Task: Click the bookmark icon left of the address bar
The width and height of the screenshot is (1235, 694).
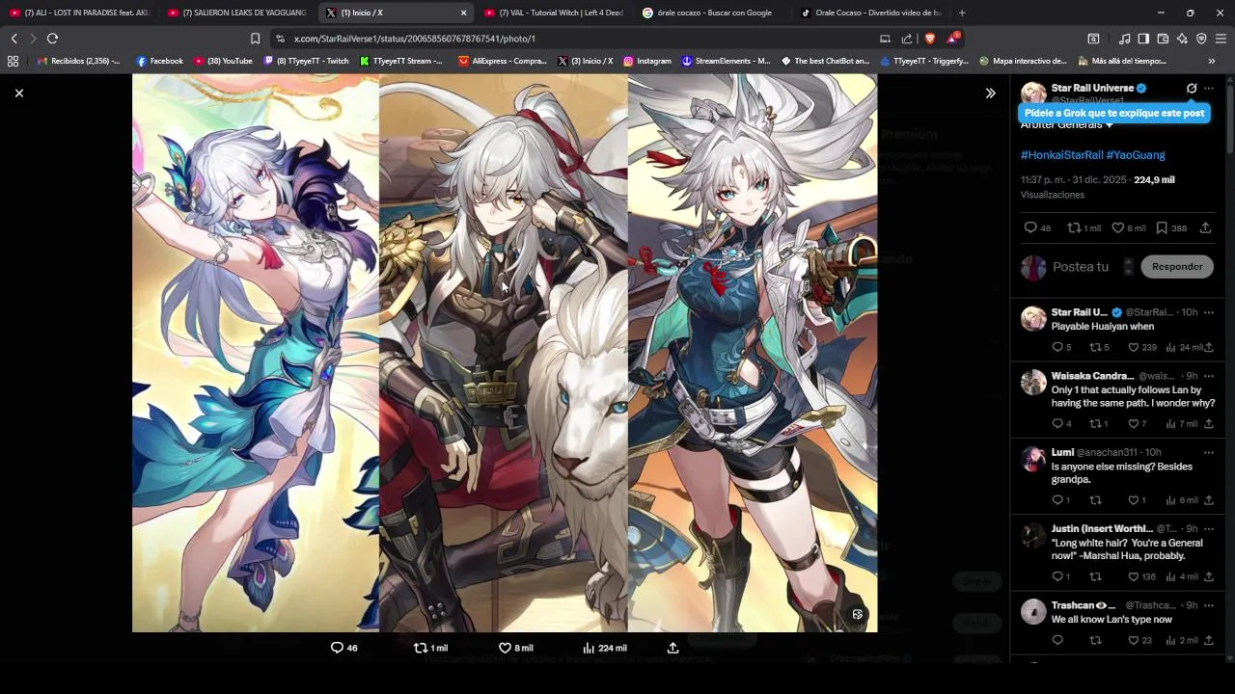Action: [x=255, y=39]
